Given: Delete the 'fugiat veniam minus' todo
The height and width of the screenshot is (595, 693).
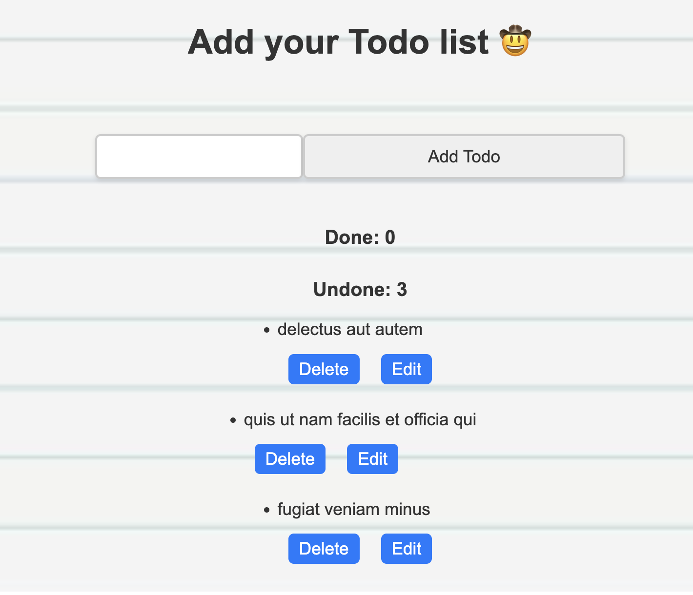Looking at the screenshot, I should pos(324,549).
